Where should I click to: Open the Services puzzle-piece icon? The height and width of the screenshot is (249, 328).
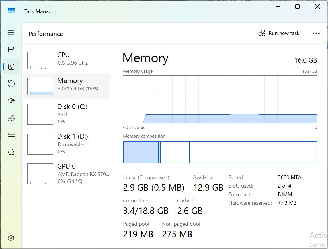(x=11, y=152)
